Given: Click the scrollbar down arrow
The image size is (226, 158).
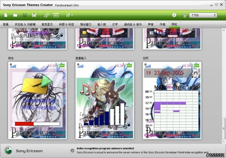Looking at the screenshot, I should tap(224, 141).
